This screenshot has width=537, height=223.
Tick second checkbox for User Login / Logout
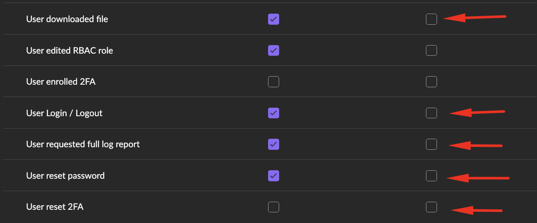tap(431, 113)
